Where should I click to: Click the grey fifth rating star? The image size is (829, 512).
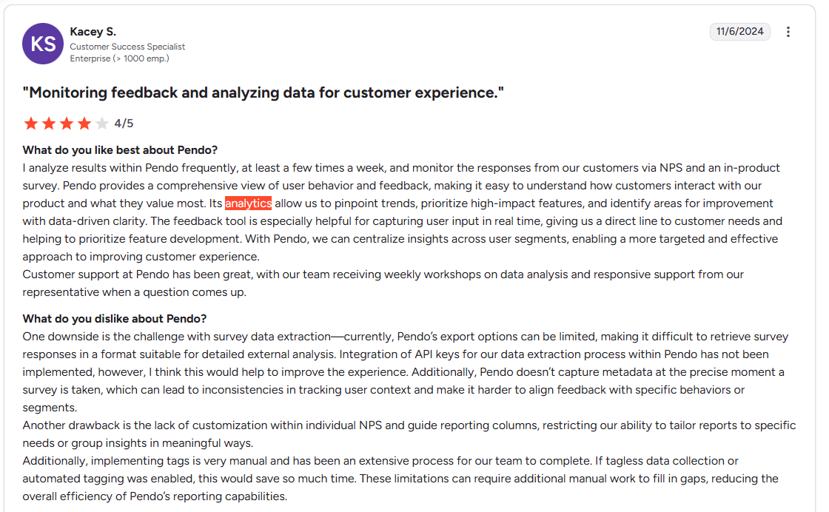(102, 124)
